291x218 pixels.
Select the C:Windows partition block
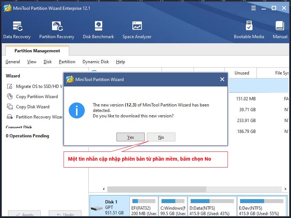coord(173,206)
